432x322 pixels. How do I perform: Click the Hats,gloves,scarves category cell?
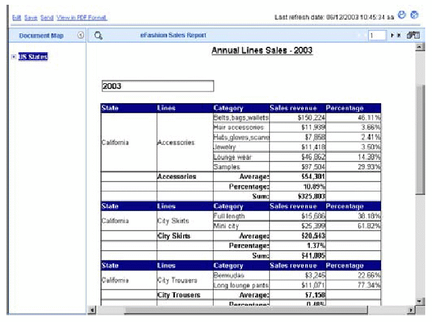pyautogui.click(x=241, y=137)
